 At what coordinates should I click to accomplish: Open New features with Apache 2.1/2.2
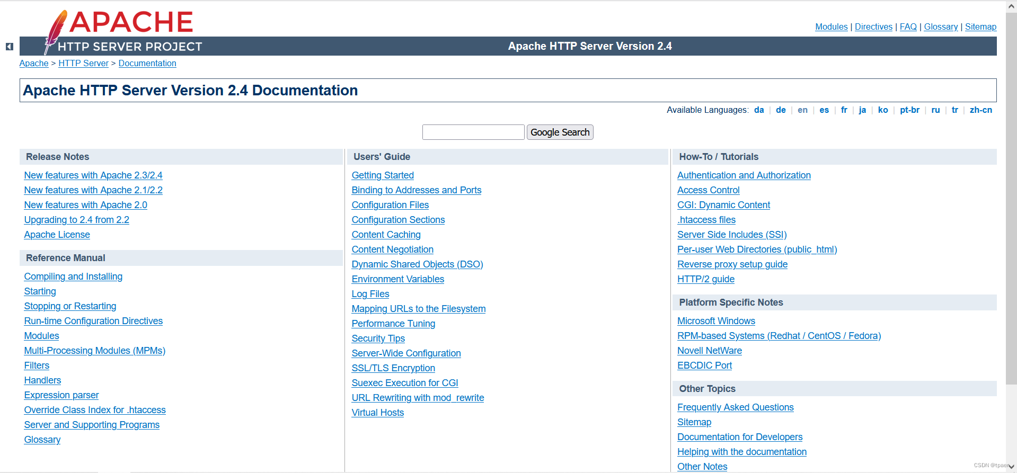coord(93,190)
